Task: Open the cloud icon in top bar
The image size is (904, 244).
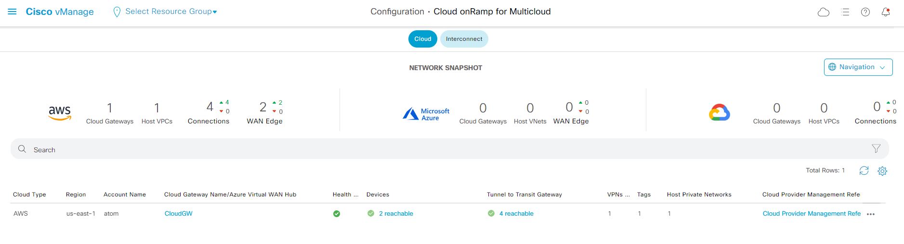Action: [x=824, y=12]
